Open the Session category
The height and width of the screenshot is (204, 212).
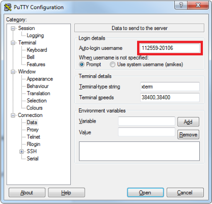click(x=26, y=28)
